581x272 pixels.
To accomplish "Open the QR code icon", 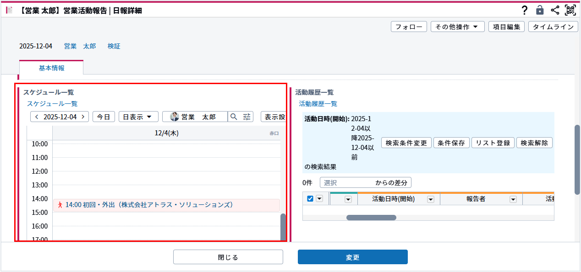I will coord(570,10).
